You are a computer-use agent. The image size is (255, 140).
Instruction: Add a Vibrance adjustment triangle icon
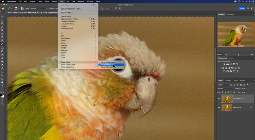[237, 64]
